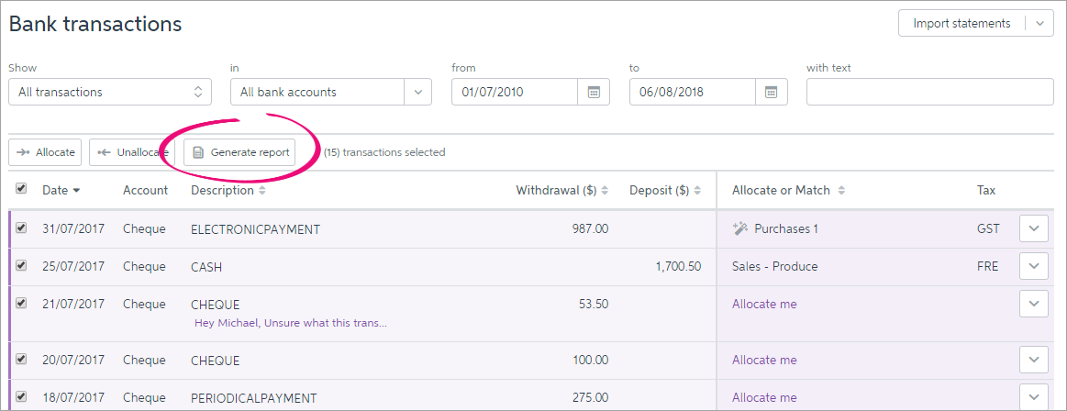Expand options for the ELECTRONICPAYMENT row
The width and height of the screenshot is (1067, 411).
(x=1033, y=228)
